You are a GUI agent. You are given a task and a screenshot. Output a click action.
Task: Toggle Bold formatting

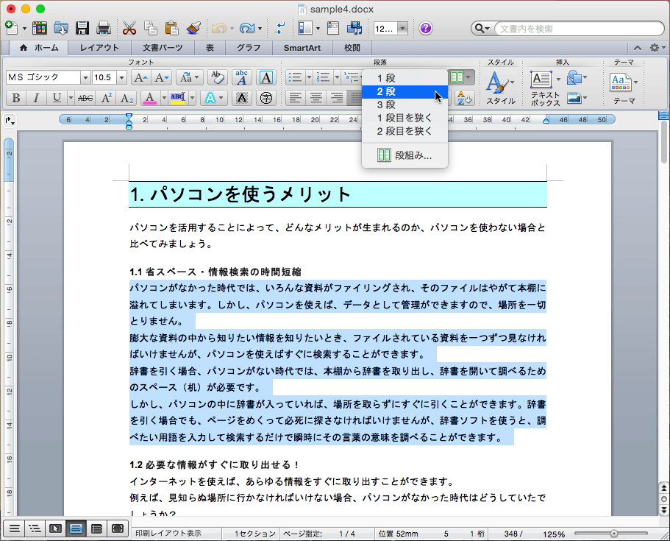16,99
